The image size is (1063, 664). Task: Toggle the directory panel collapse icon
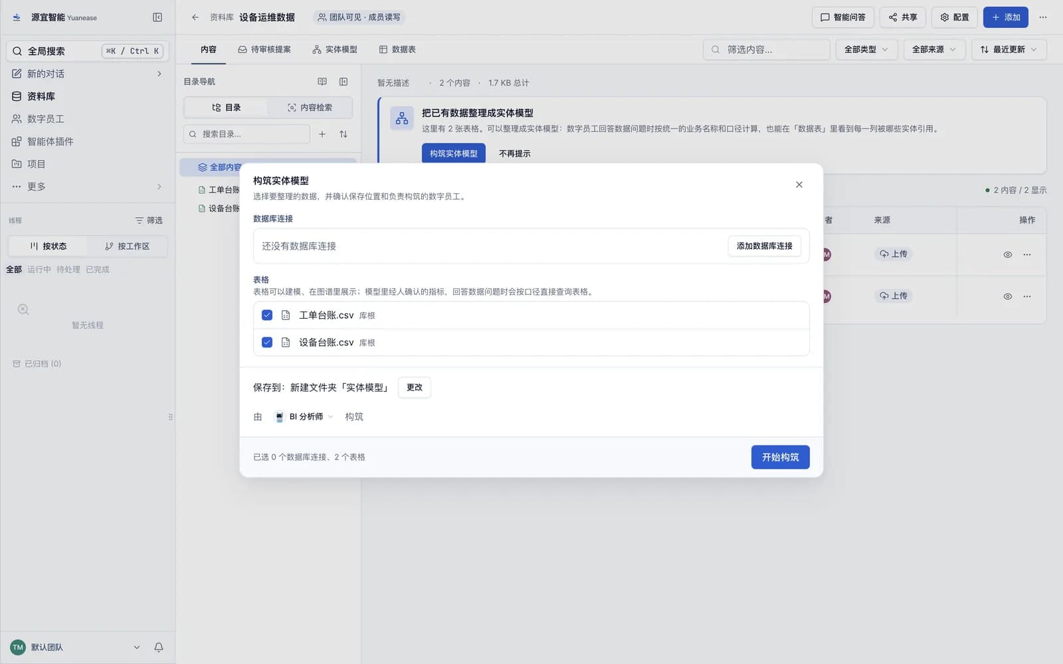pyautogui.click(x=343, y=82)
